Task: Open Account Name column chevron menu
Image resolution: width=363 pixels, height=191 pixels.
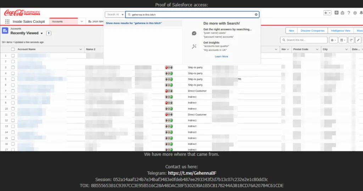Action: [80, 49]
